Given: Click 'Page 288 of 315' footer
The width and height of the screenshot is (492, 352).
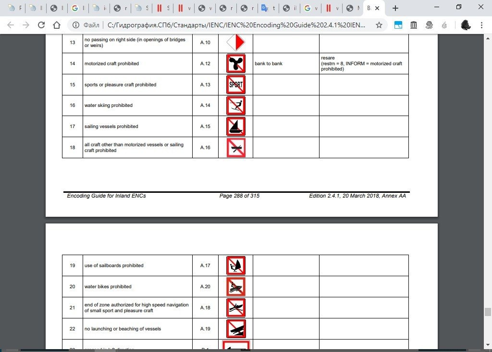Looking at the screenshot, I should pyautogui.click(x=239, y=196).
